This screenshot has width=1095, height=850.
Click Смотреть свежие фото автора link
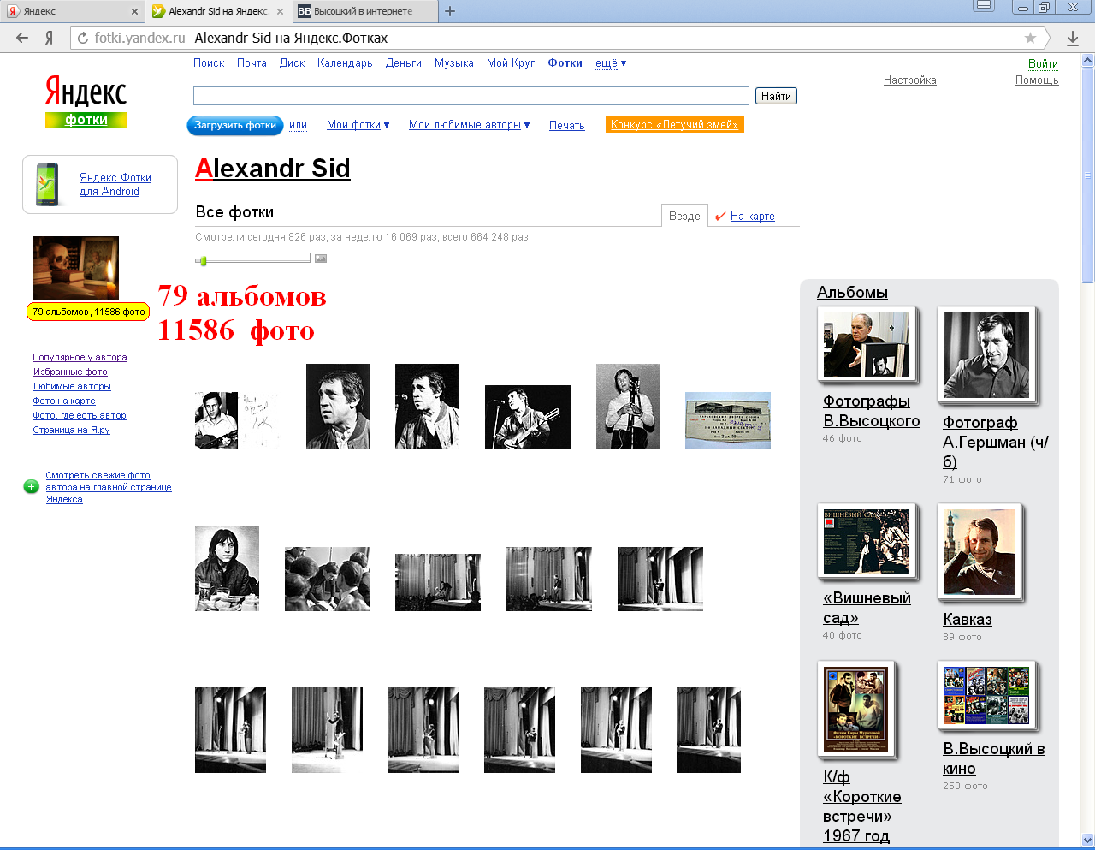[109, 487]
